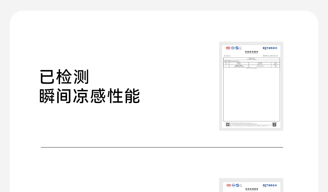Click the middle blue logo on second report

pos(233,185)
